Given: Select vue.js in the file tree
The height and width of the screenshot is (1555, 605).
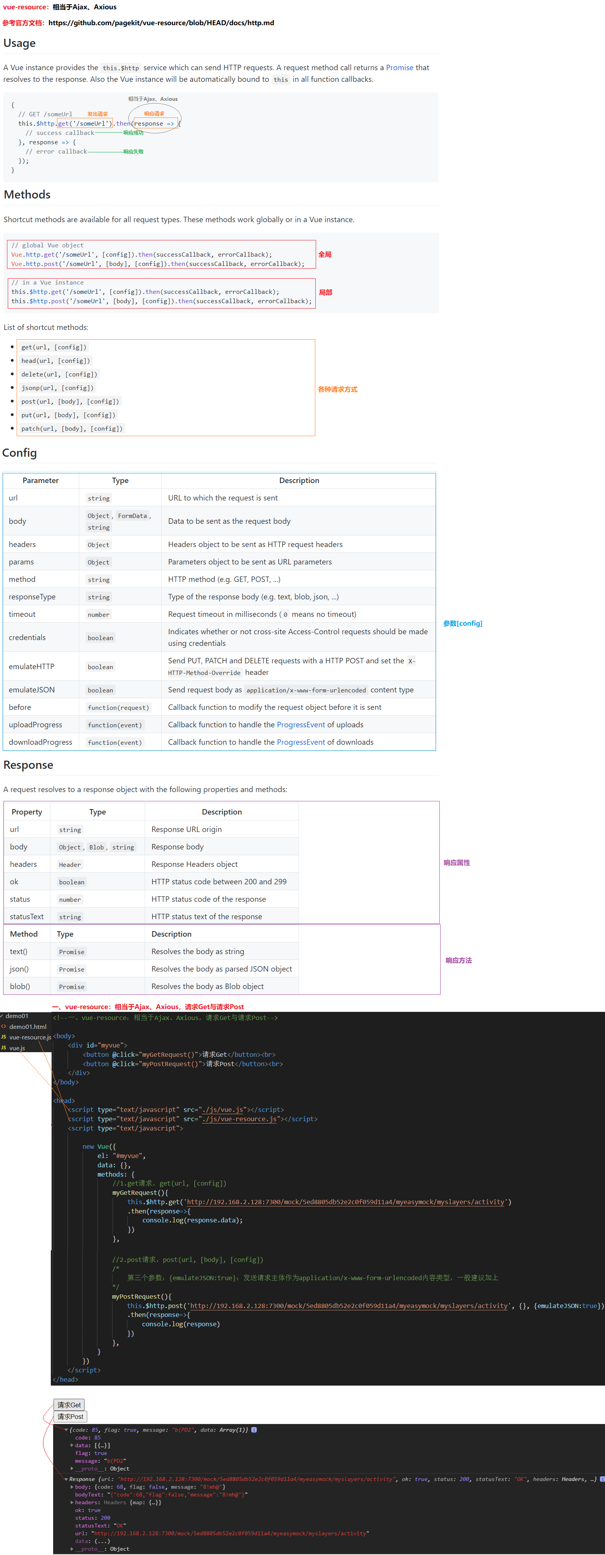Looking at the screenshot, I should coord(17,1048).
